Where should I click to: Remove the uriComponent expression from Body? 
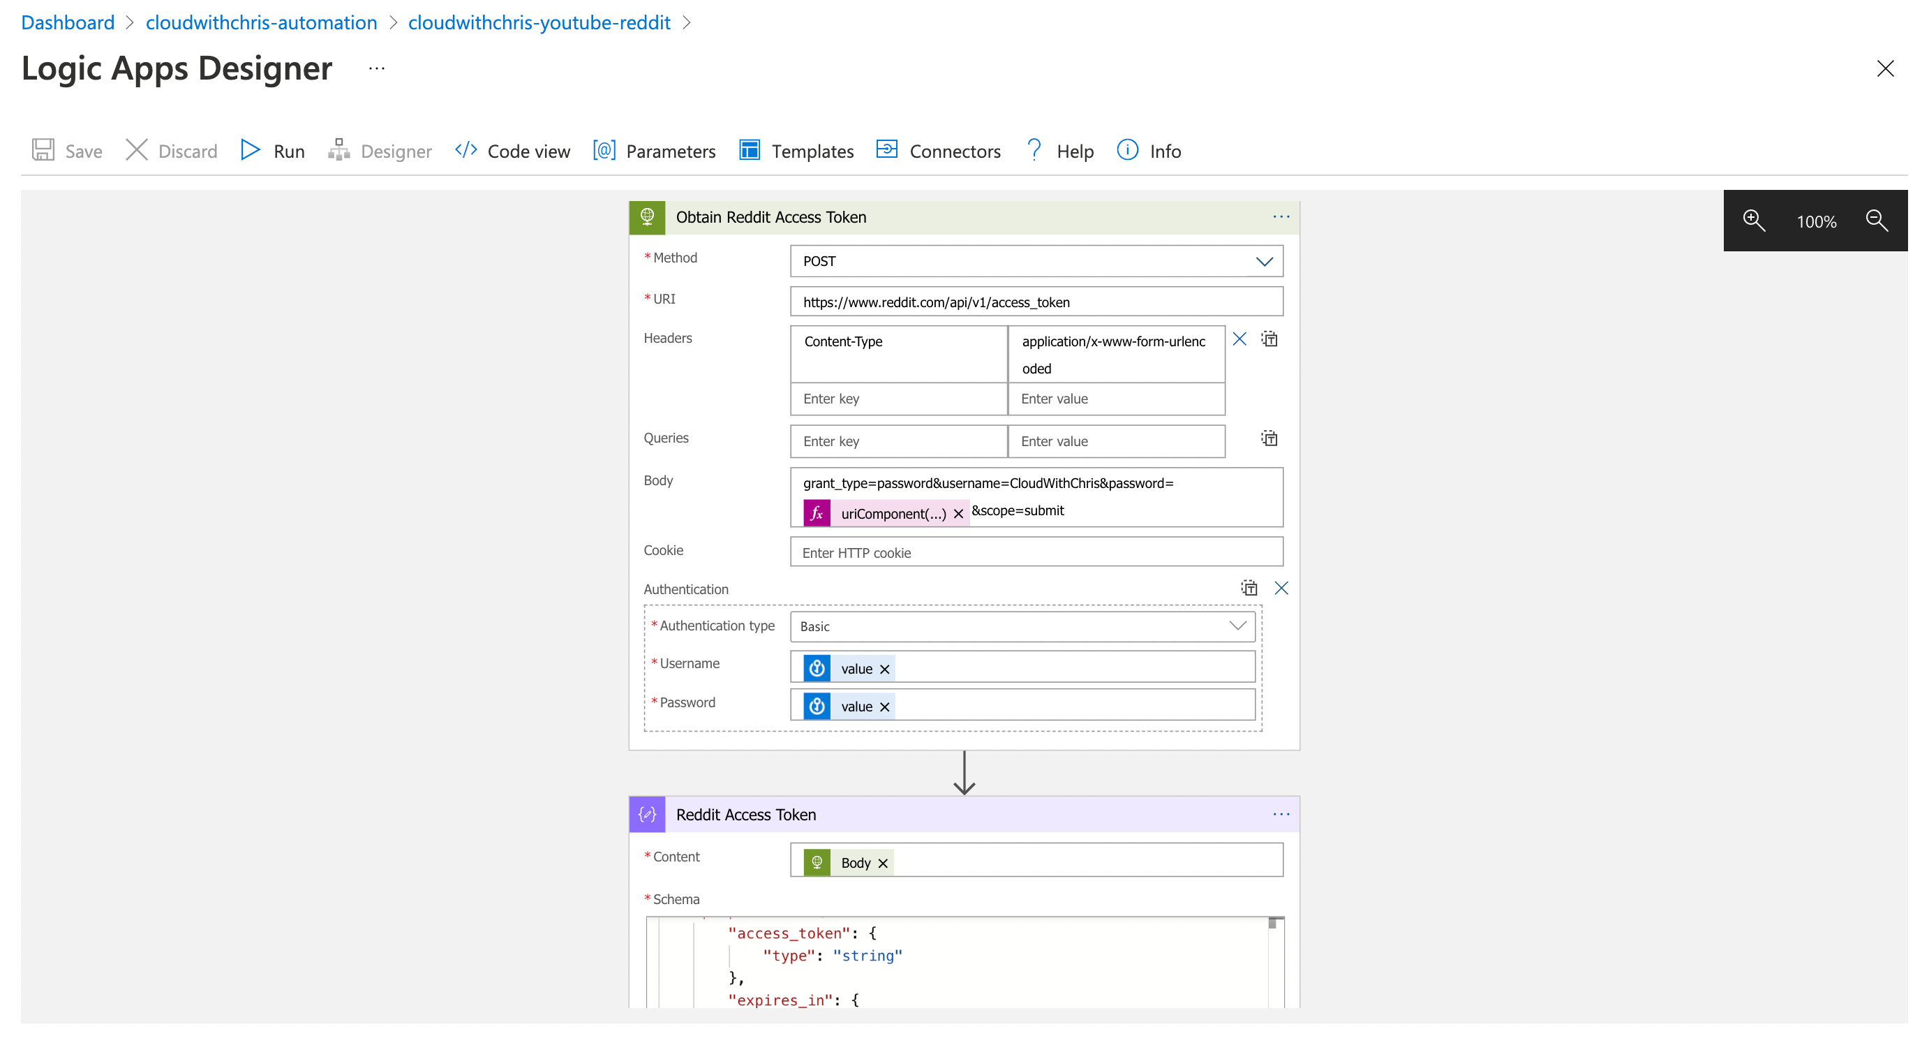pos(958,513)
